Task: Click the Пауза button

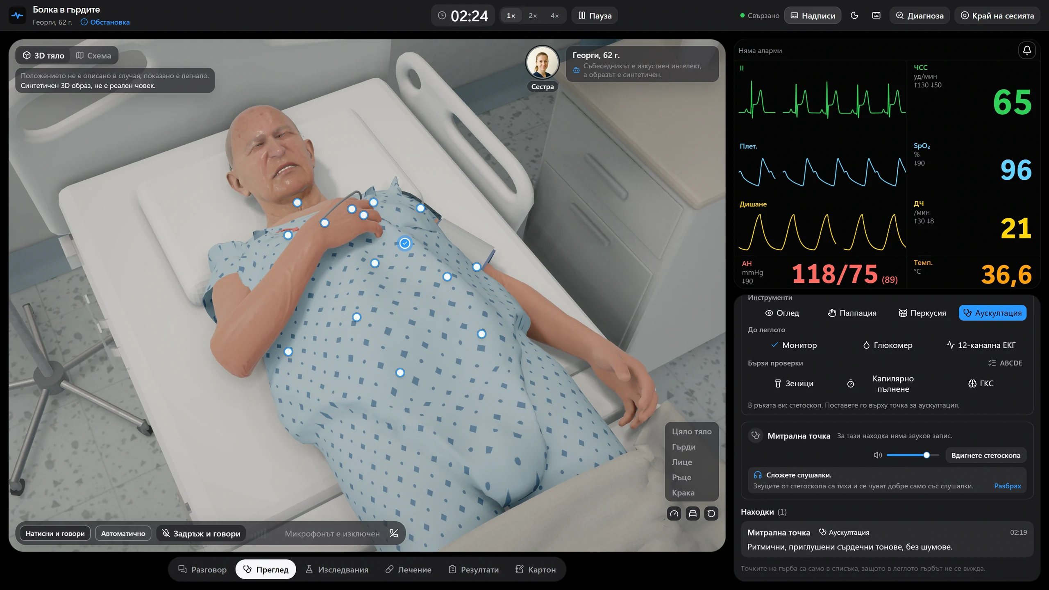Action: (x=595, y=16)
